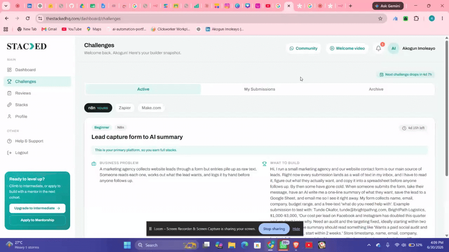This screenshot has height=252, width=449.
Task: Stop sharing in Loom banner
Action: pyautogui.click(x=274, y=229)
